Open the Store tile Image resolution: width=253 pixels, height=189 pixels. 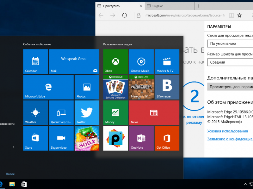(x=35, y=138)
